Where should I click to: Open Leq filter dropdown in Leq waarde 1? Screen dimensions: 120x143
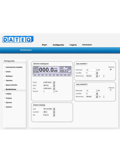pyautogui.click(x=97, y=73)
